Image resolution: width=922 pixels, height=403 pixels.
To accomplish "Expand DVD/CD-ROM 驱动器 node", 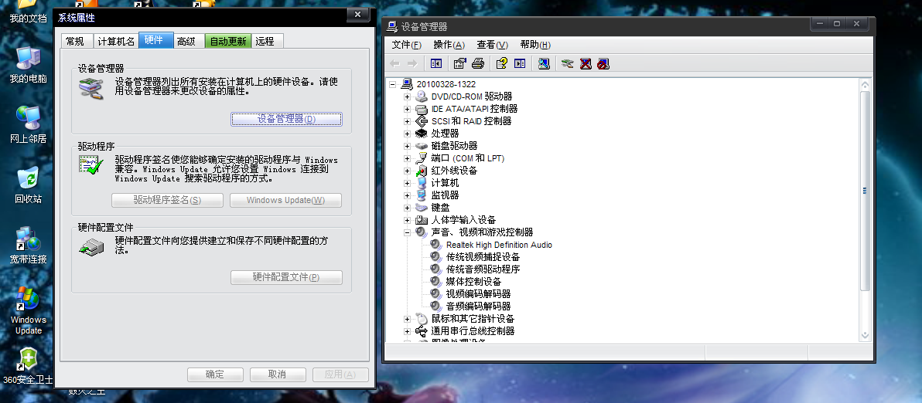I will (407, 97).
